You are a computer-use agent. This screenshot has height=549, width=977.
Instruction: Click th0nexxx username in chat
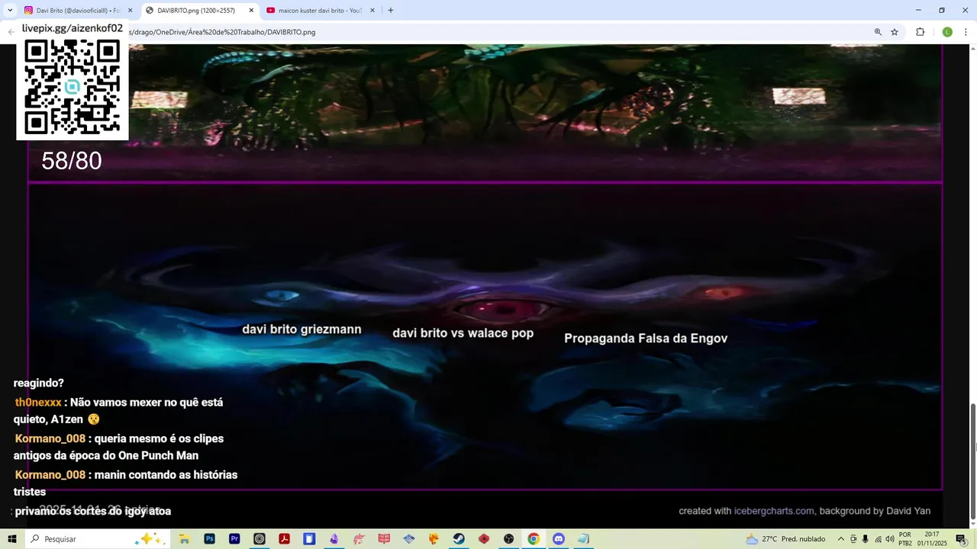click(38, 402)
